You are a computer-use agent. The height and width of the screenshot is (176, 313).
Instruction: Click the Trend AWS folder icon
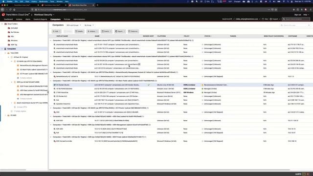pyautogui.click(x=8, y=53)
